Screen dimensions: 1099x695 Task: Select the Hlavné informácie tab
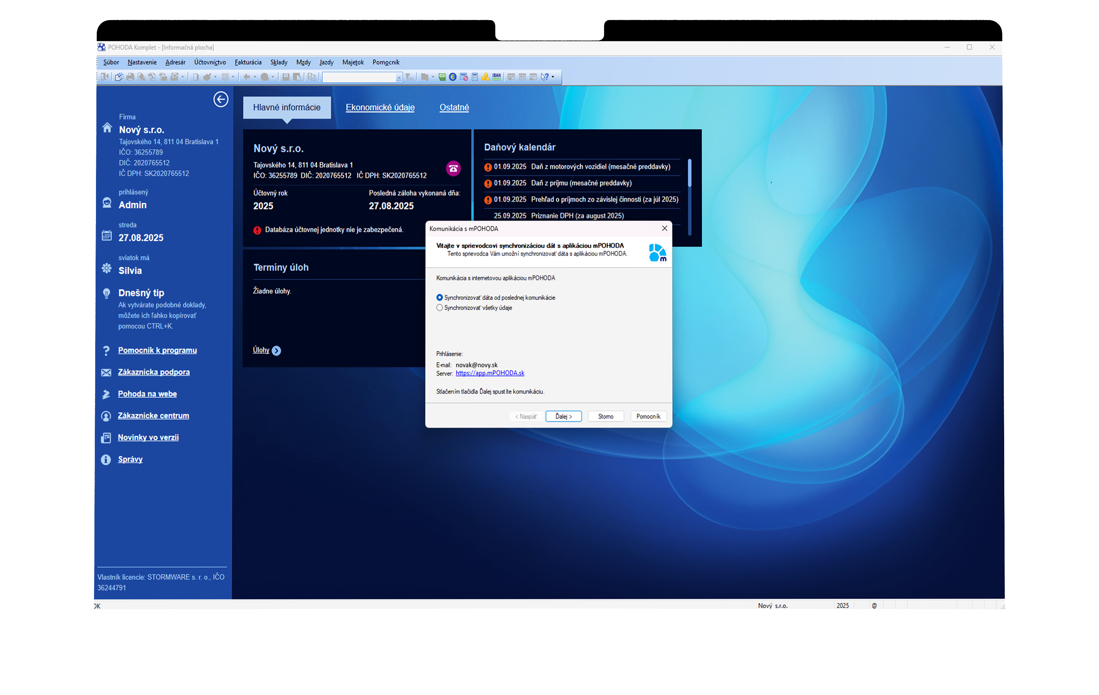pyautogui.click(x=287, y=108)
